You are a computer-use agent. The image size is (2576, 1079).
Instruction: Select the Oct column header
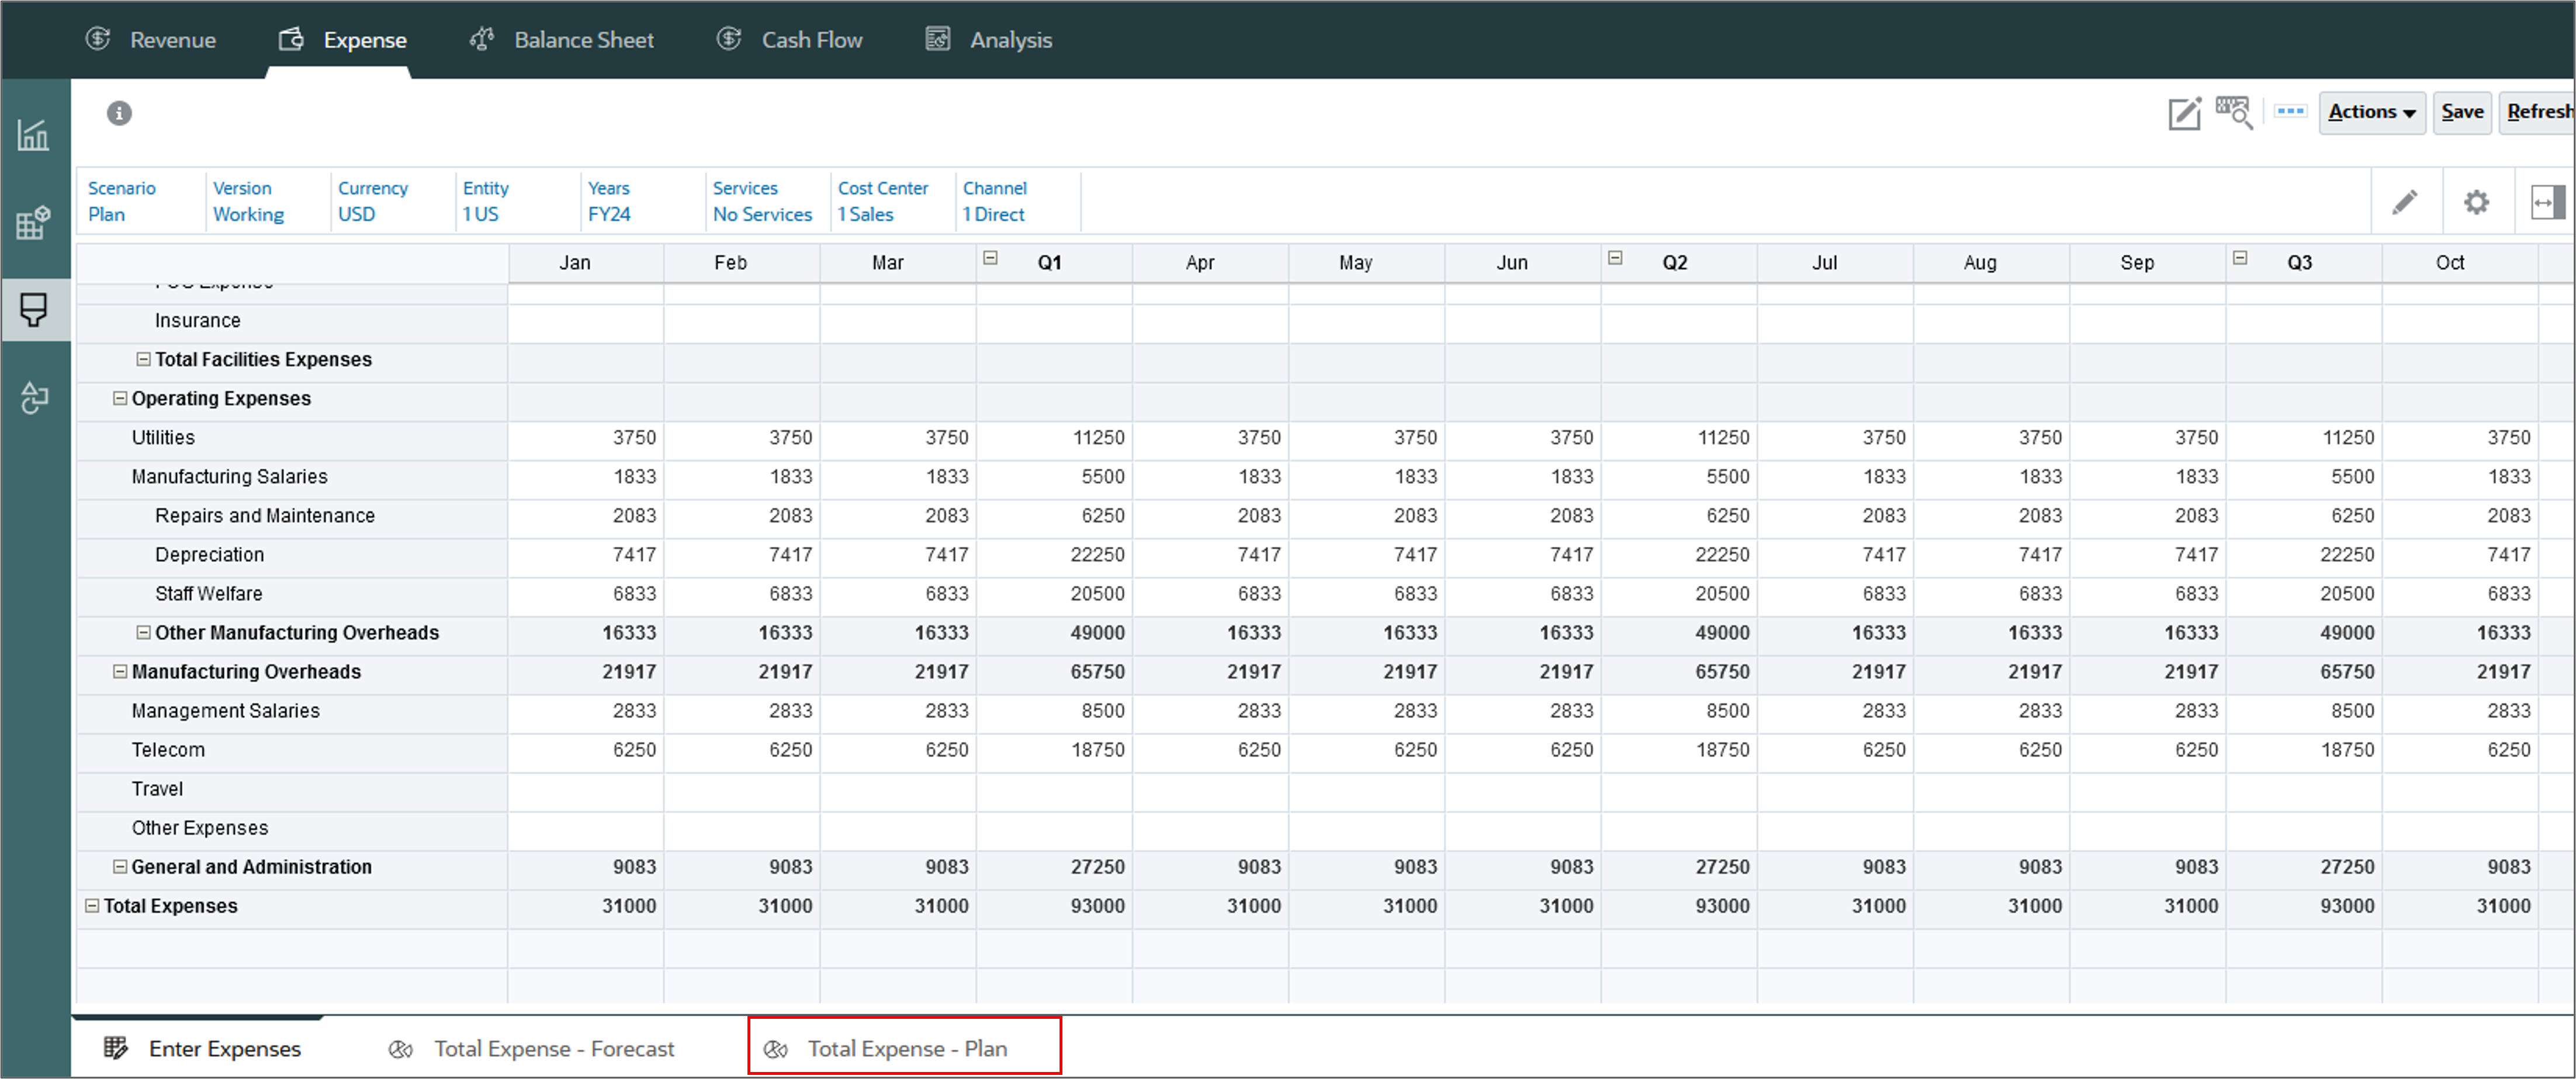click(x=2460, y=263)
